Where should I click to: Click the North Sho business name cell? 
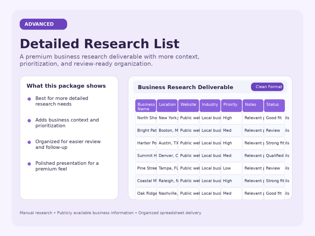click(x=146, y=118)
